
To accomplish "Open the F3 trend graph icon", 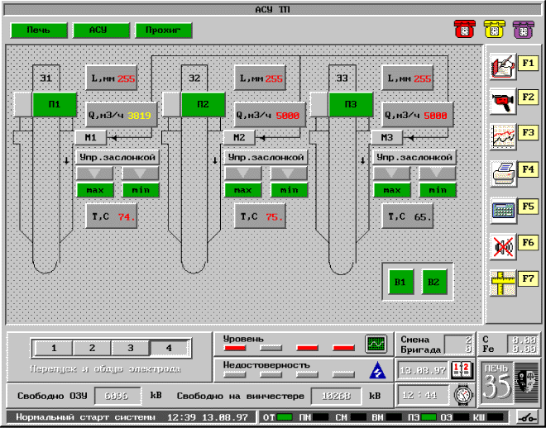I will pyautogui.click(x=500, y=134).
